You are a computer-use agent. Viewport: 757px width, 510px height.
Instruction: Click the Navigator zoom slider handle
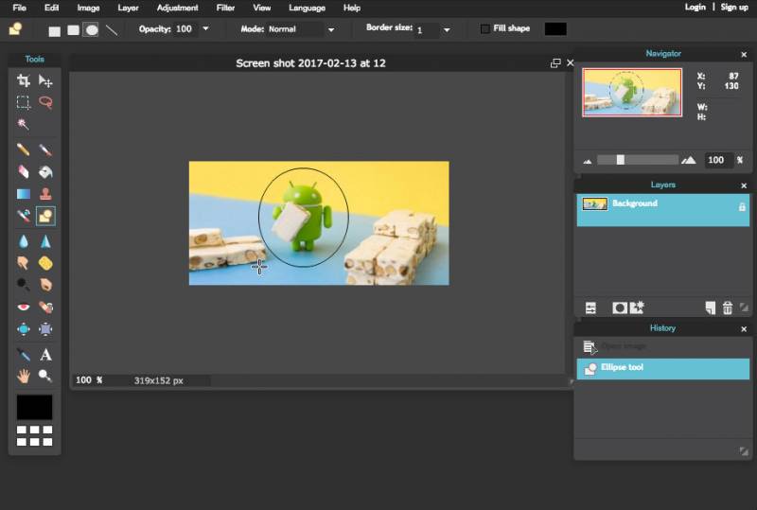(x=621, y=160)
